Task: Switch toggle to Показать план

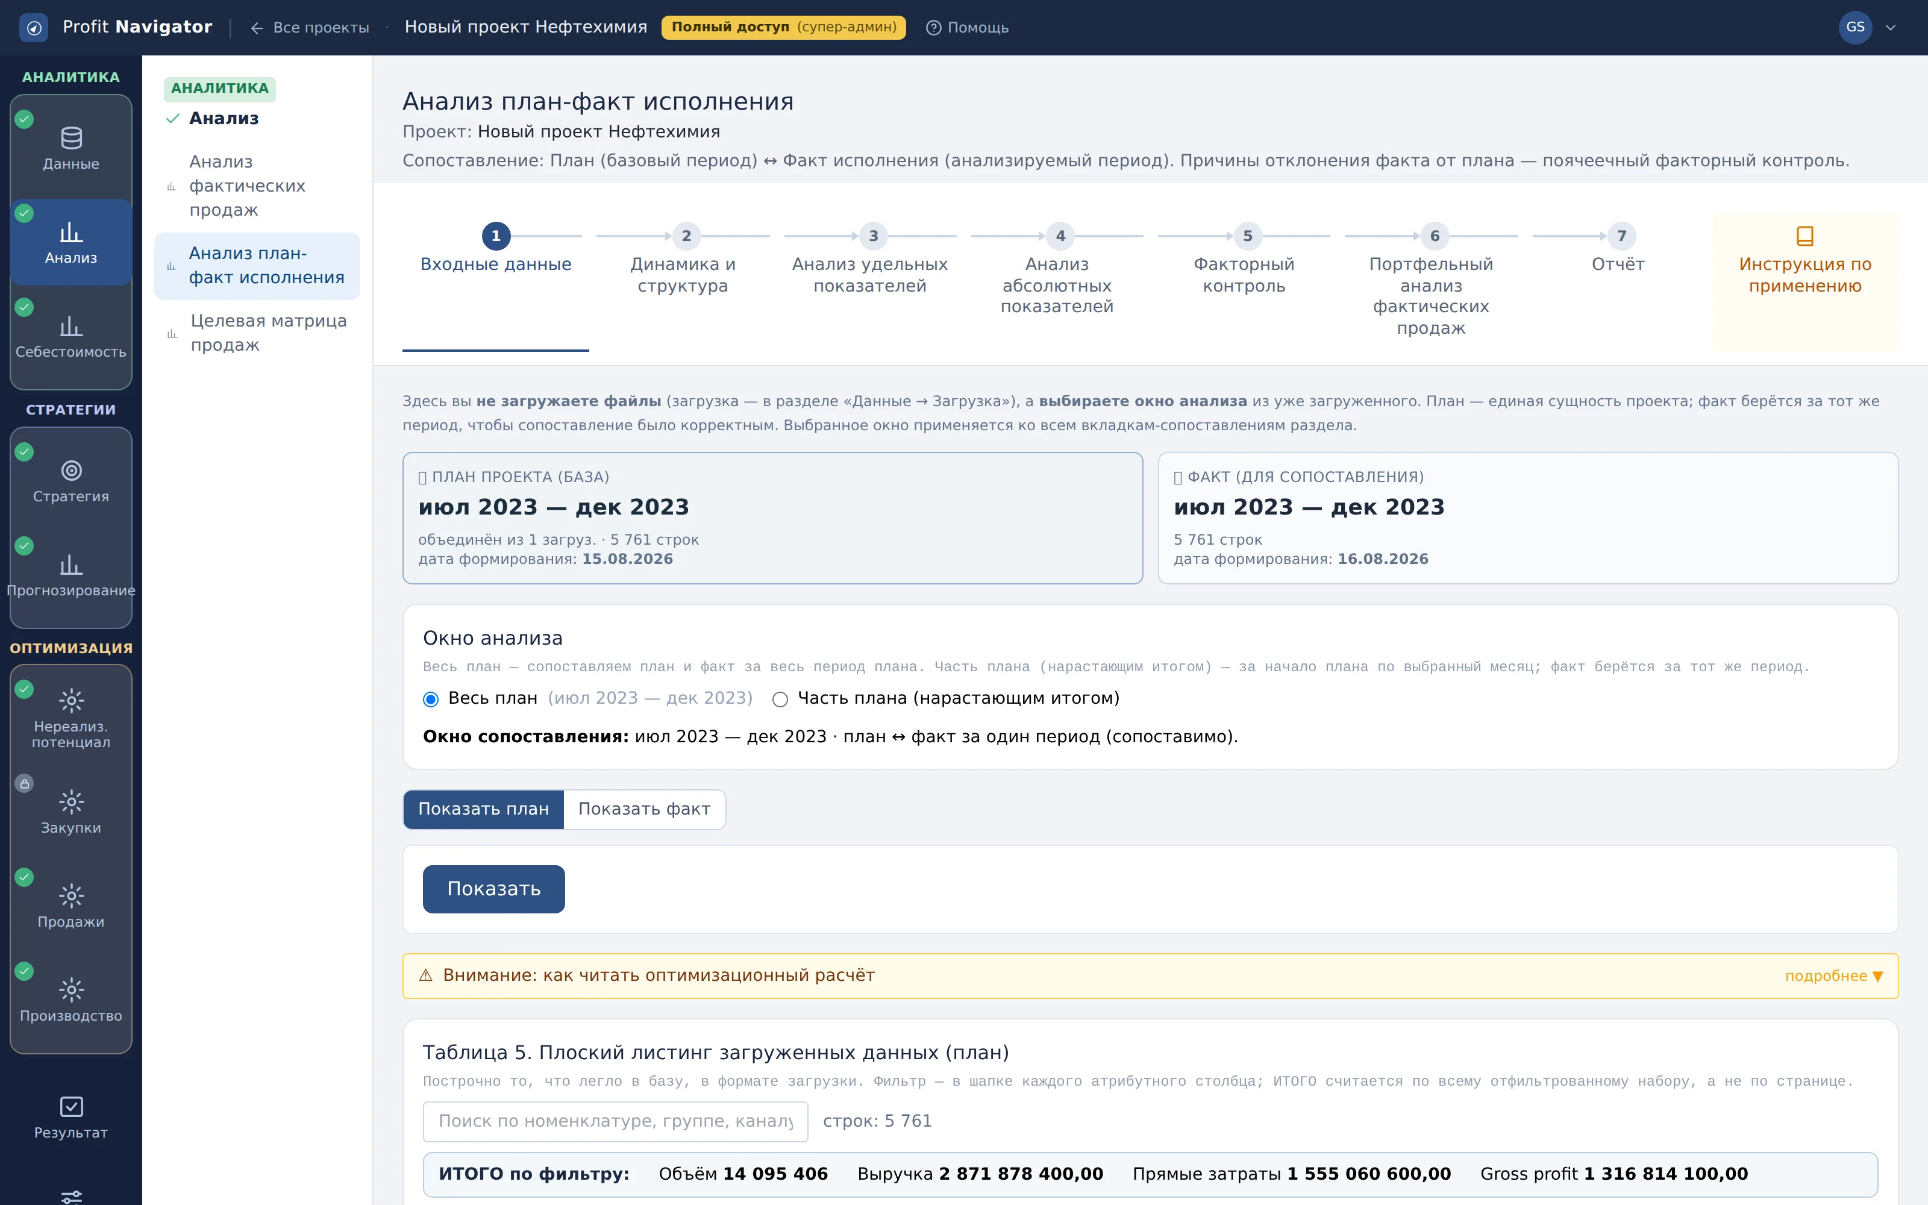Action: (x=483, y=809)
